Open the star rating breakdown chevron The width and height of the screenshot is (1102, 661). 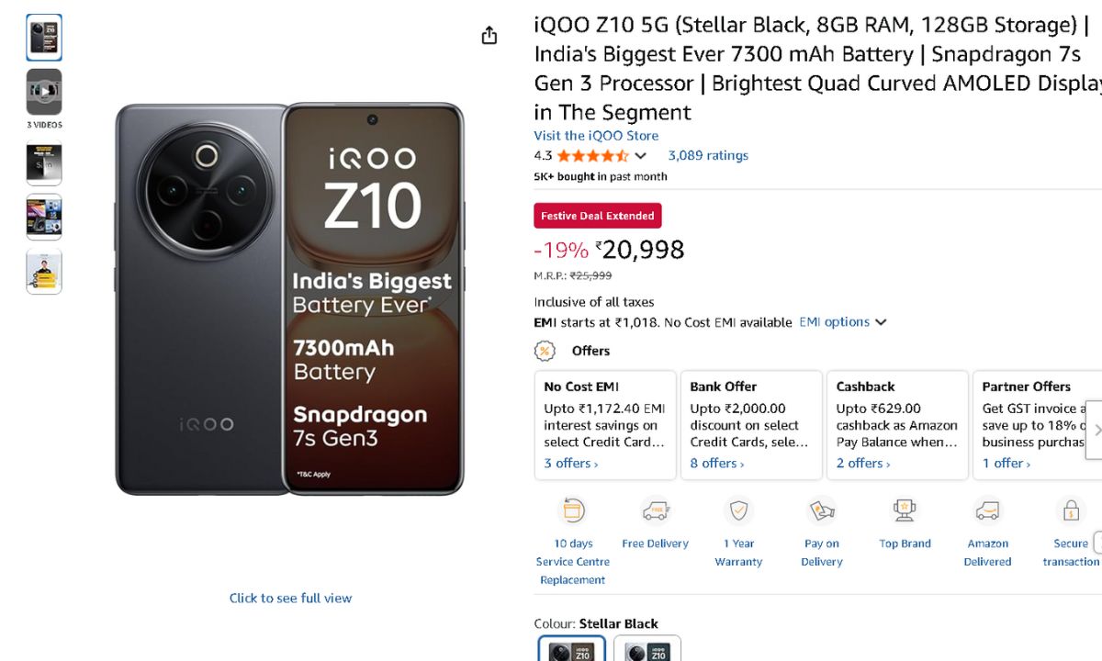[x=641, y=156]
